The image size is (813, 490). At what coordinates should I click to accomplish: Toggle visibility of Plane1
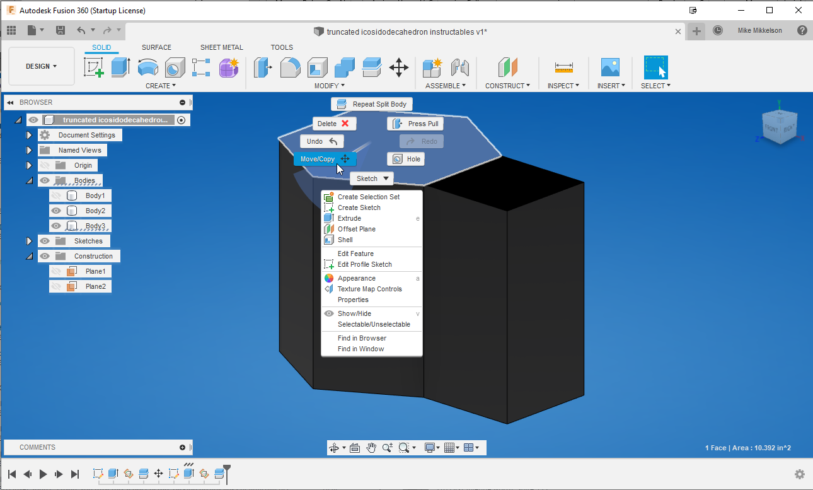point(56,271)
